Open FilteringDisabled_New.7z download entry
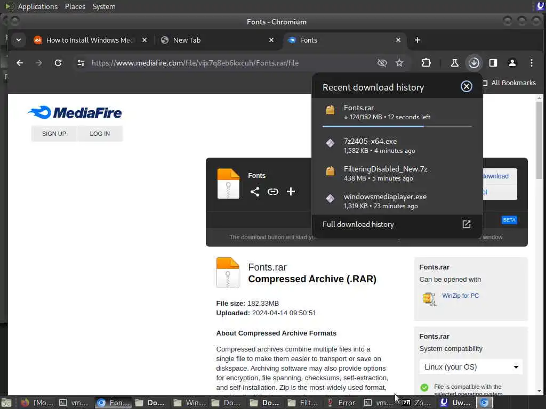The height and width of the screenshot is (409, 546). 397,173
